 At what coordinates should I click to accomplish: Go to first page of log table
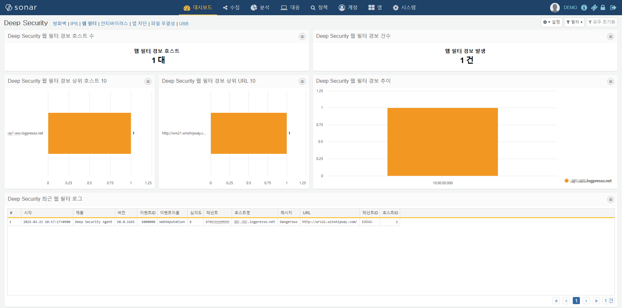[556, 301]
